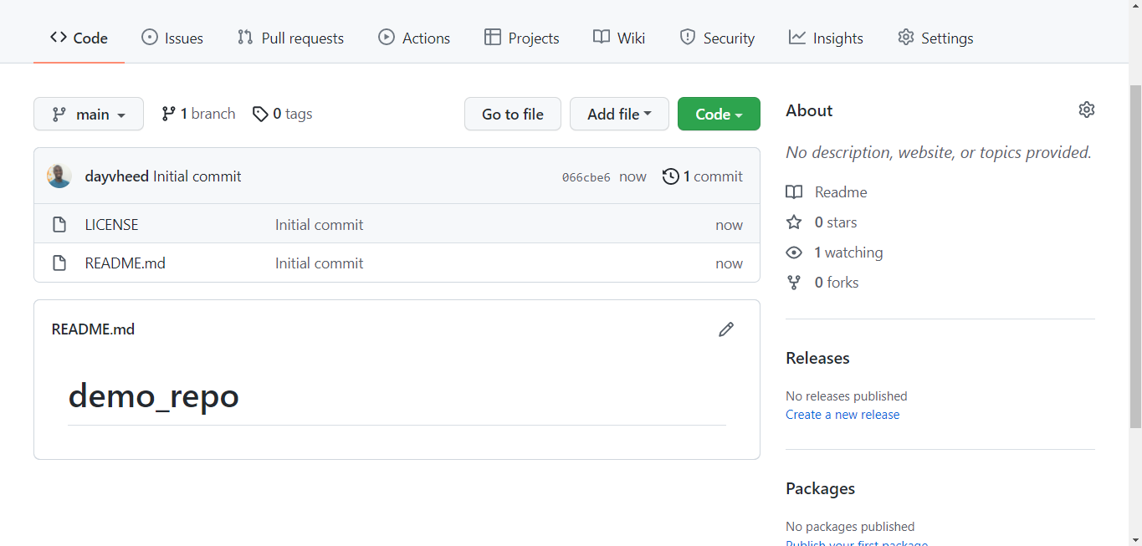The width and height of the screenshot is (1142, 546).
Task: Click the eye icon next to watching
Action: (x=793, y=252)
